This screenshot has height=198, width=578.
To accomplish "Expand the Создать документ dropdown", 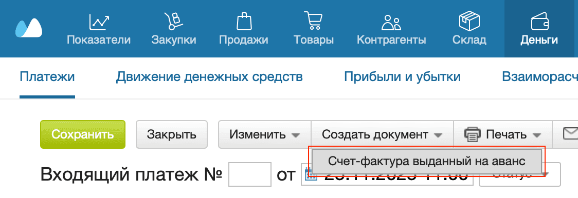I will tap(382, 134).
